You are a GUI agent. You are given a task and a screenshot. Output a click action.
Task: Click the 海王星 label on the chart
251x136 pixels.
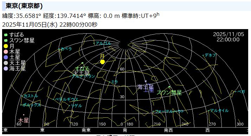(x=146, y=87)
